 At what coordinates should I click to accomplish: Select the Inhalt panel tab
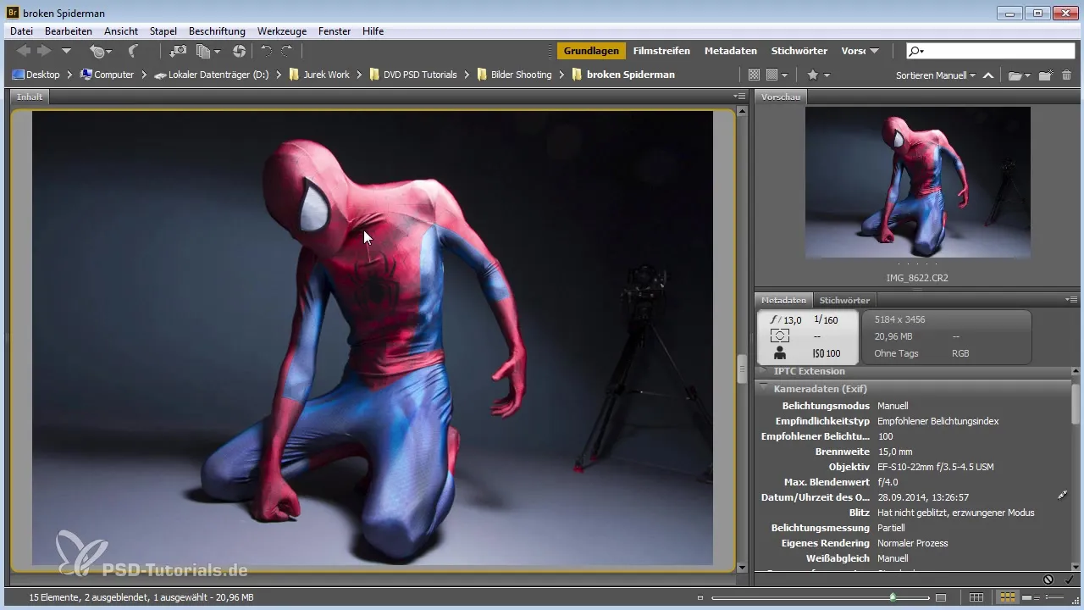(30, 97)
